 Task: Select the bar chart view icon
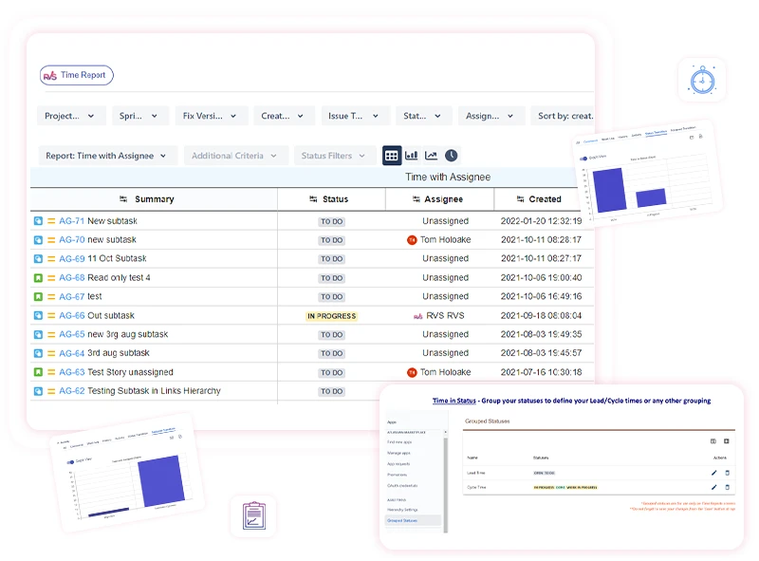pos(413,155)
